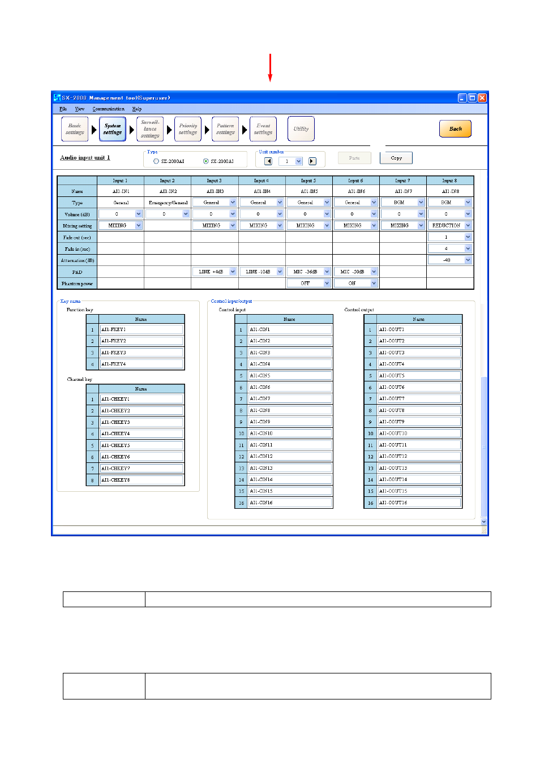The height and width of the screenshot is (764, 540).
Task: Open the Utility button
Action: [x=301, y=129]
